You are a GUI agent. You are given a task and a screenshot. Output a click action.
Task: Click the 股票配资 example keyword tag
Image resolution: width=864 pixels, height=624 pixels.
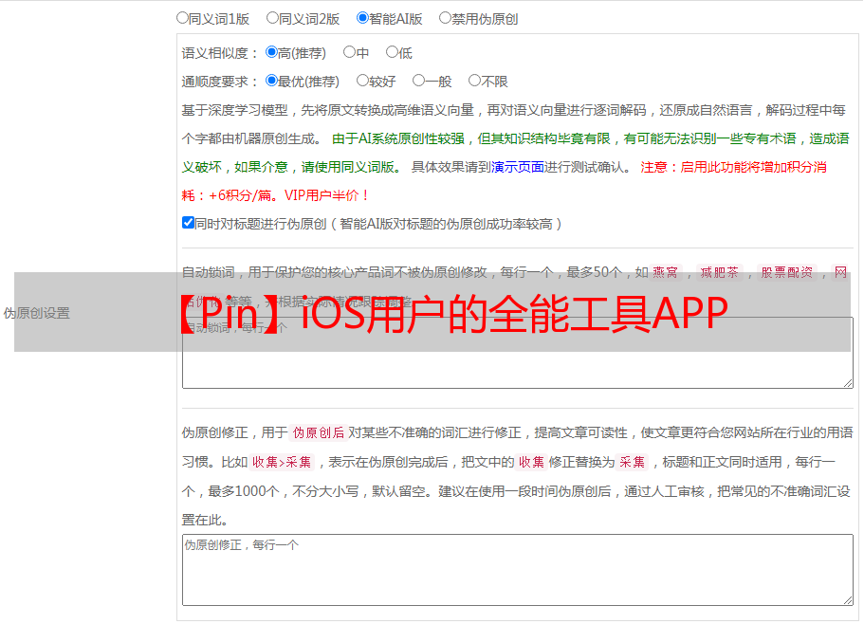click(787, 272)
